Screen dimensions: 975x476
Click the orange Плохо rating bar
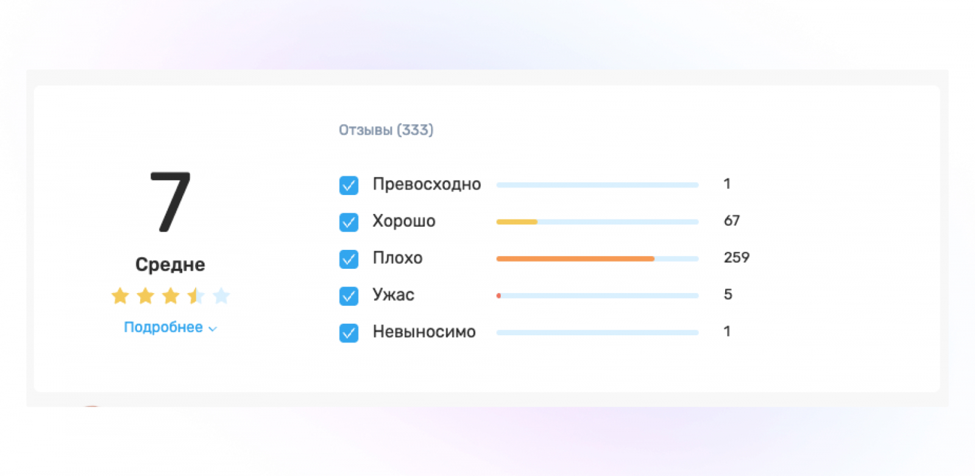pyautogui.click(x=575, y=259)
